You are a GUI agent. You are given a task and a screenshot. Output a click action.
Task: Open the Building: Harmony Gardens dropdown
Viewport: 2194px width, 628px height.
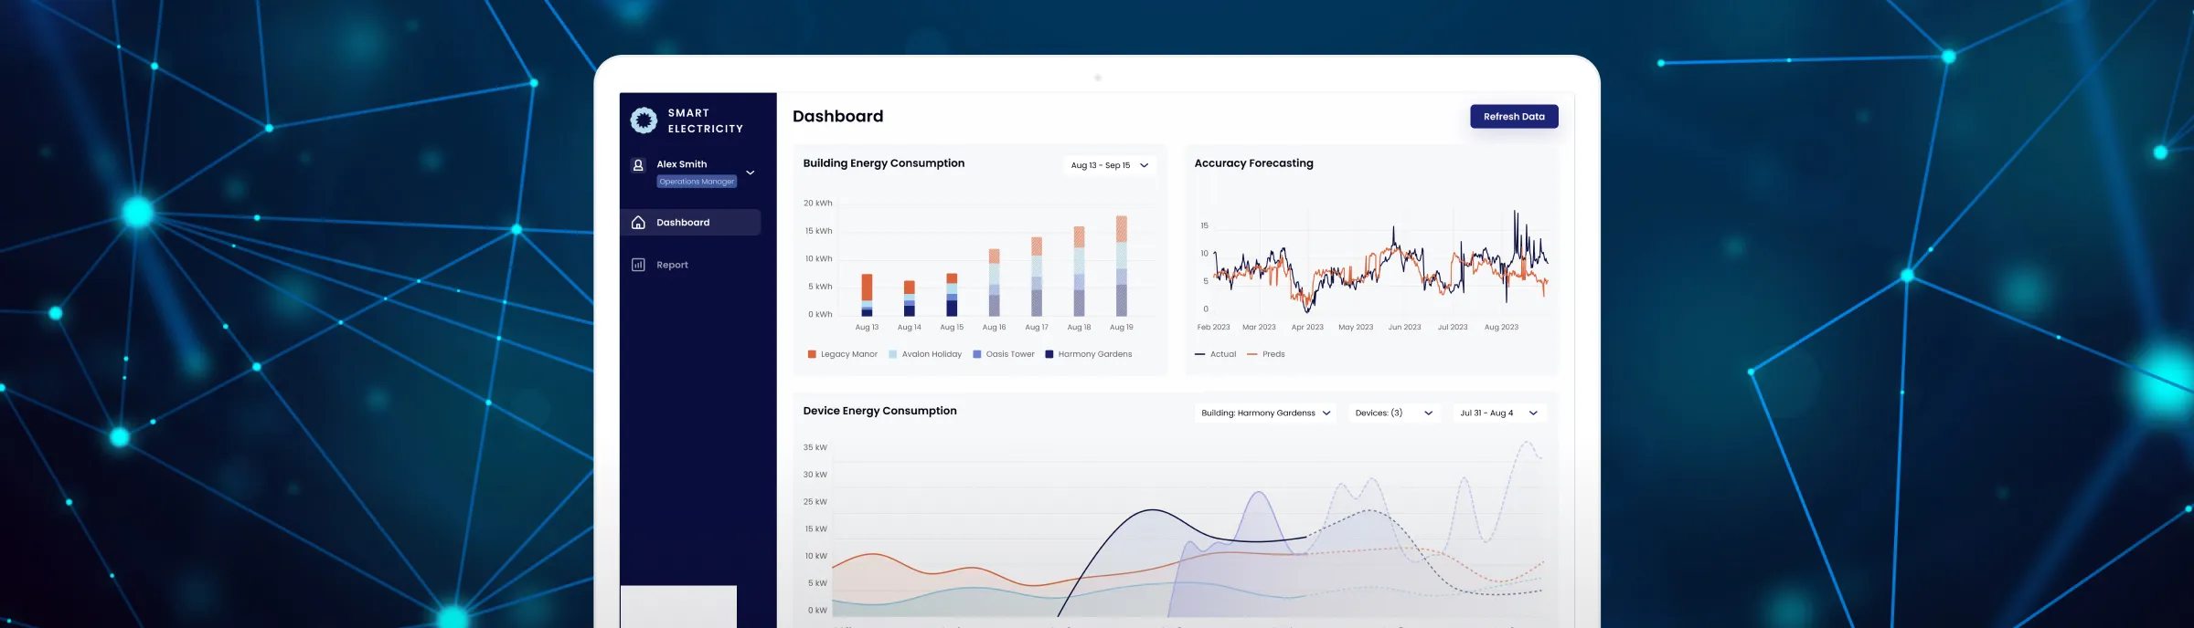point(1265,413)
